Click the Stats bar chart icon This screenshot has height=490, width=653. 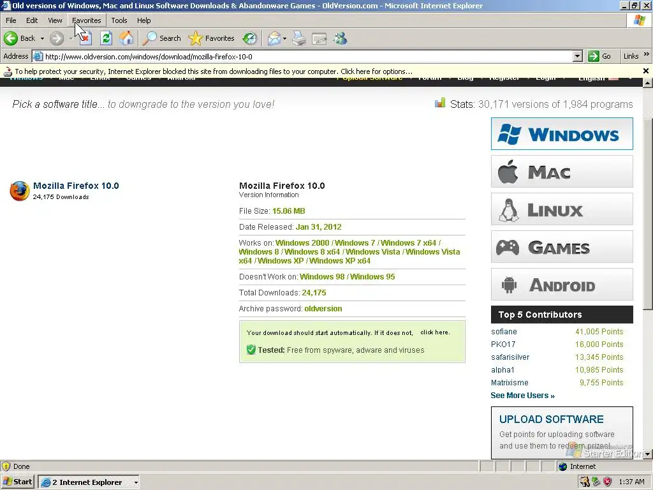440,103
